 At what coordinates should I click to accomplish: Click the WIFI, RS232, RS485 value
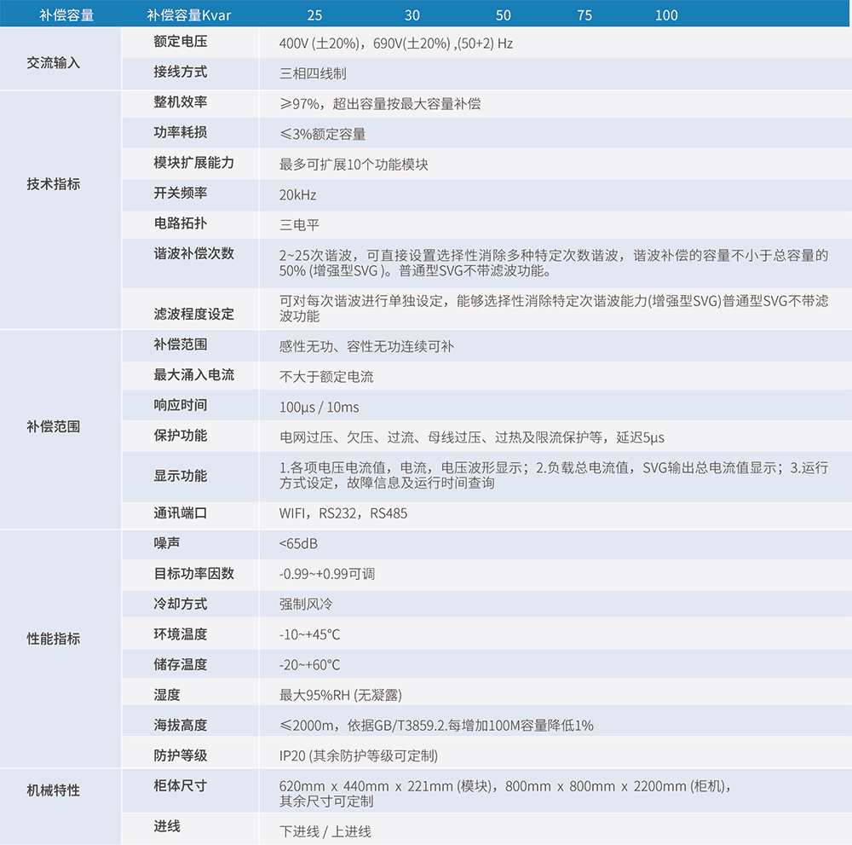point(343,513)
